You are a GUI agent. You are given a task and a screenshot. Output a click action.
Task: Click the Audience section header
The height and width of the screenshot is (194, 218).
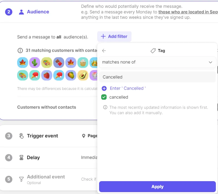(x=38, y=12)
